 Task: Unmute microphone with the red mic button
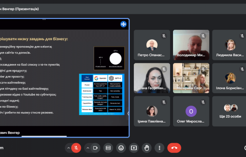(x=76, y=148)
